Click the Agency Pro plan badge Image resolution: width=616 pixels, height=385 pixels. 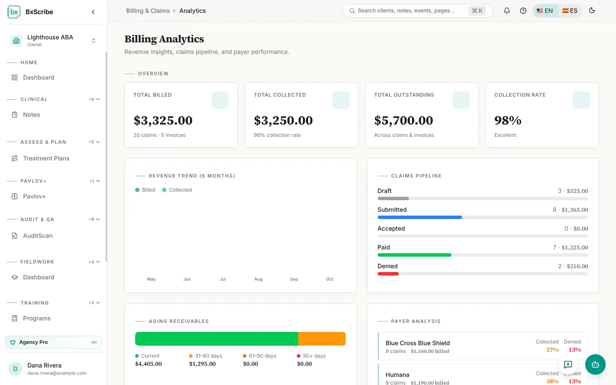point(53,342)
